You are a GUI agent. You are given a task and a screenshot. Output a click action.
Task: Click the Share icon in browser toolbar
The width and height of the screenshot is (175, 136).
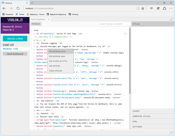[x=164, y=8]
